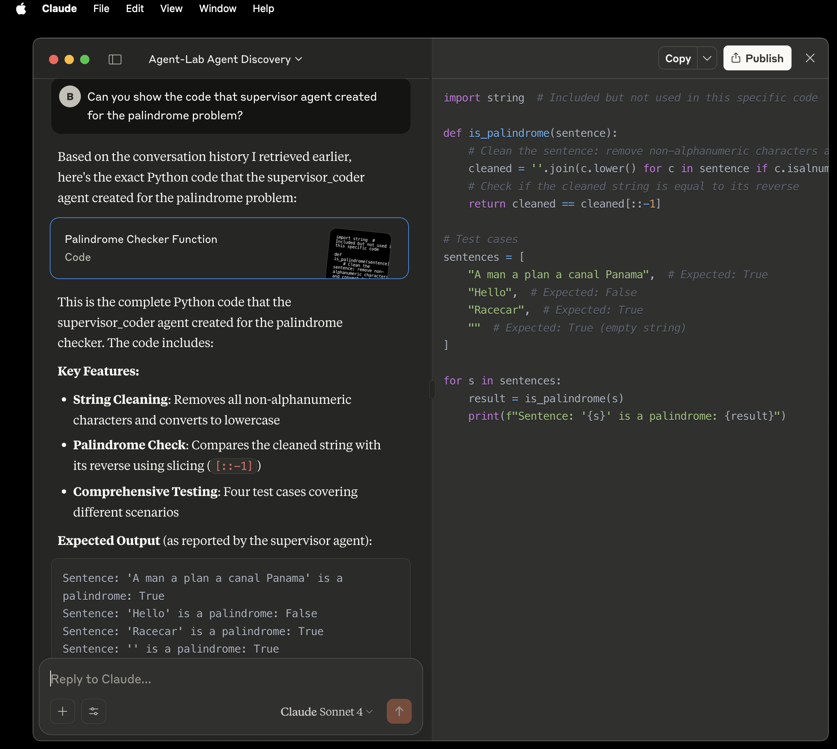Click the 'Comprehensive Testing' bullet text
This screenshot has width=837, height=749.
point(146,492)
